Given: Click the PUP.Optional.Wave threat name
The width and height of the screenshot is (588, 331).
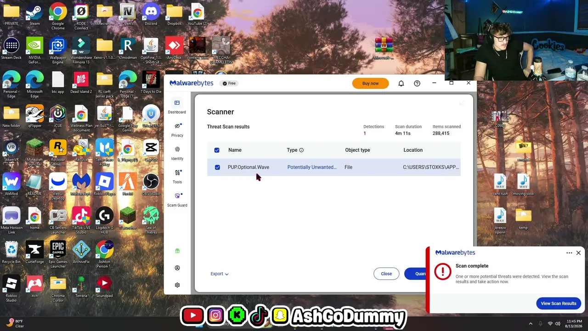Looking at the screenshot, I should click(249, 167).
